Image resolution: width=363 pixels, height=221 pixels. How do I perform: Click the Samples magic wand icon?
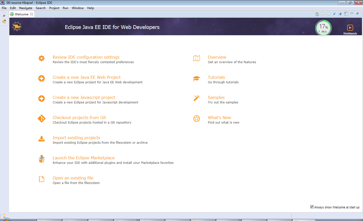(197, 98)
